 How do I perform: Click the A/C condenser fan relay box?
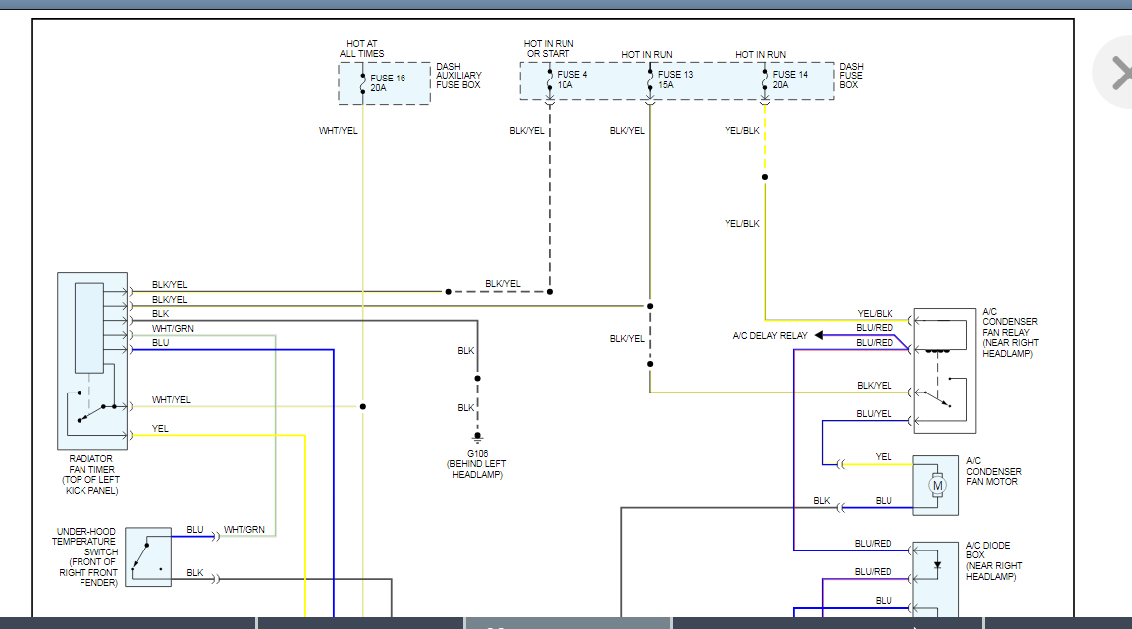(944, 371)
